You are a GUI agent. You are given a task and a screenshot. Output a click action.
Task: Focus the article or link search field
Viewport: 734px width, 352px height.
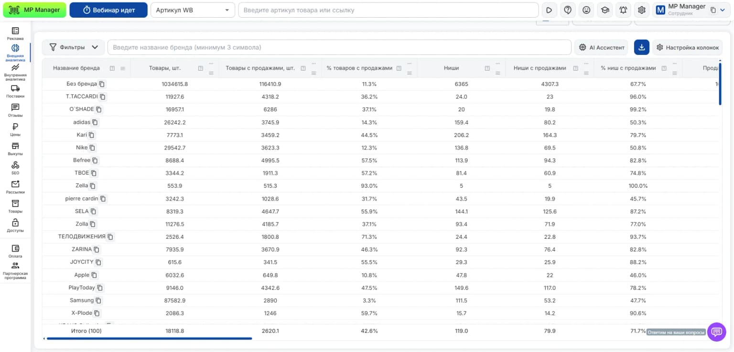pos(388,10)
